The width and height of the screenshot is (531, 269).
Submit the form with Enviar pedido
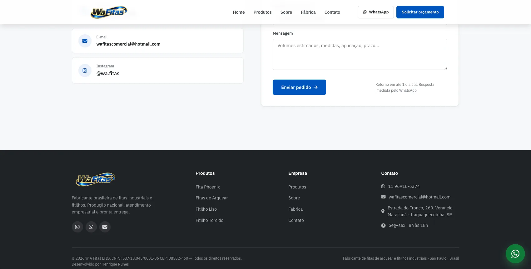point(299,87)
